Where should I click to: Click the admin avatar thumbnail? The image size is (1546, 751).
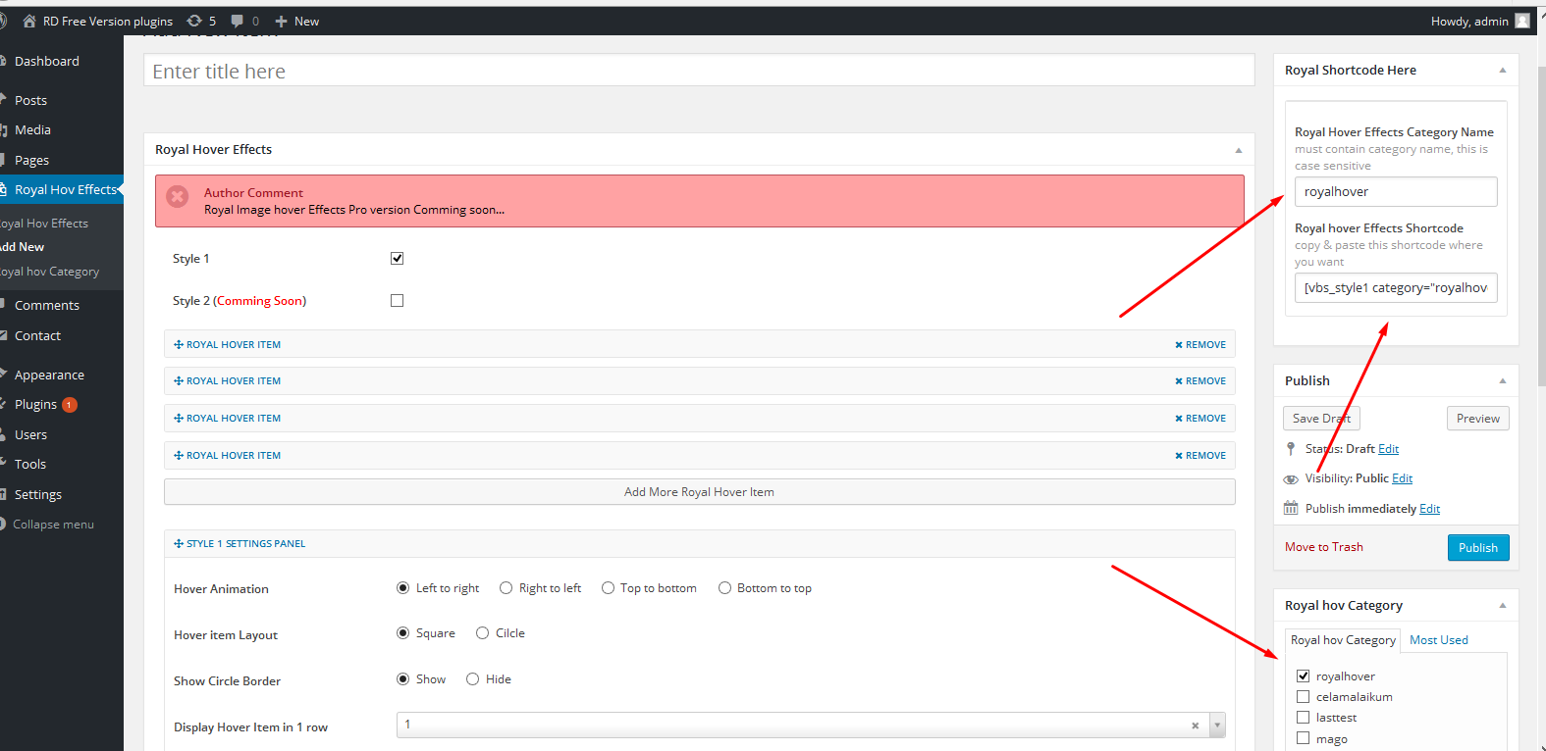[x=1522, y=21]
